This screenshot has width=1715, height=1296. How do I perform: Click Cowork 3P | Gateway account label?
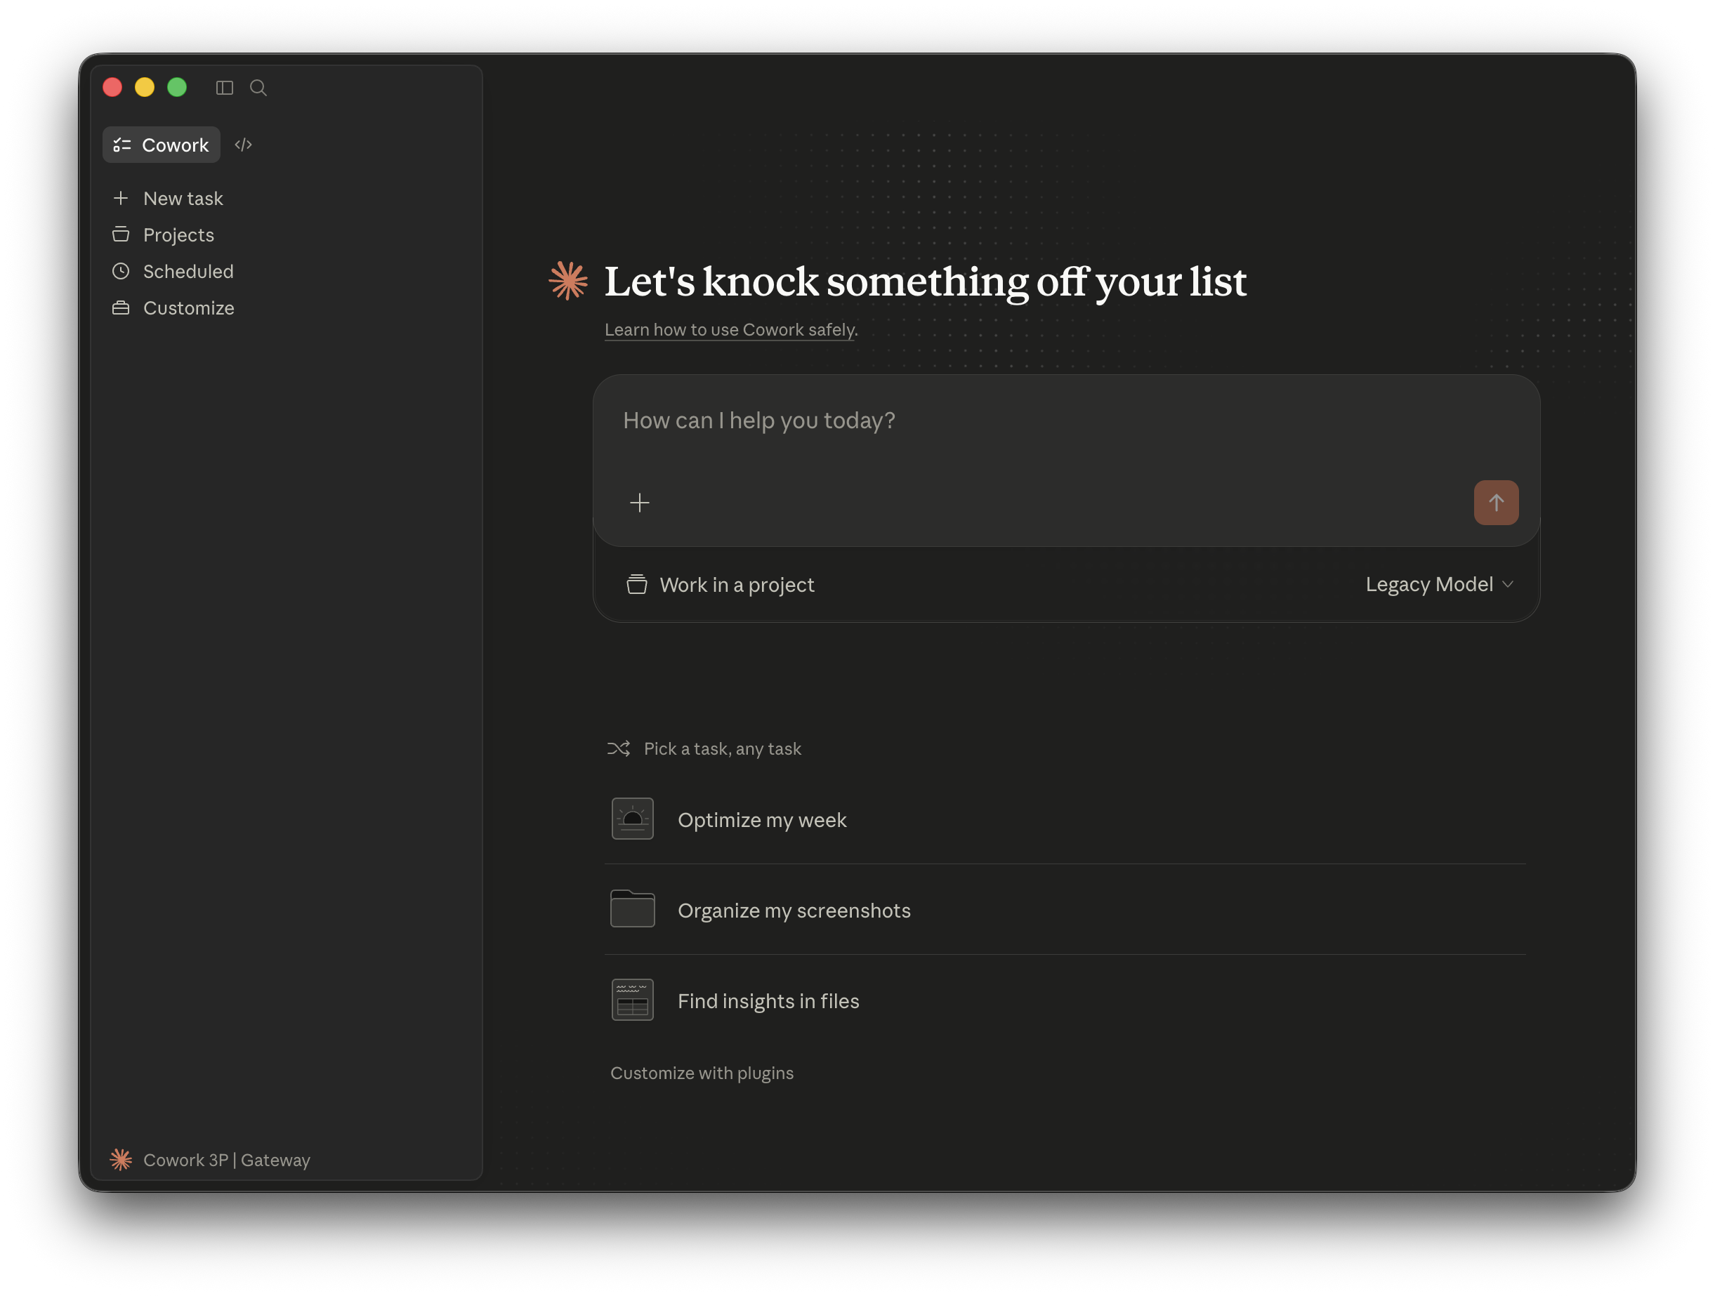(x=226, y=1161)
